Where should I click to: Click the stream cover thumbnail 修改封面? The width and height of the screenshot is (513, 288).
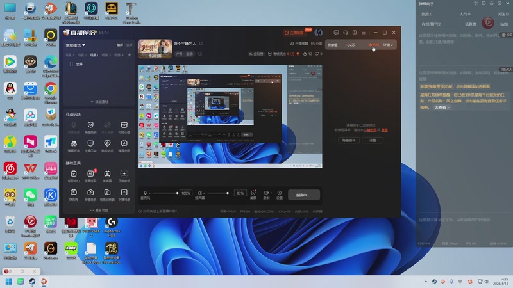155,49
